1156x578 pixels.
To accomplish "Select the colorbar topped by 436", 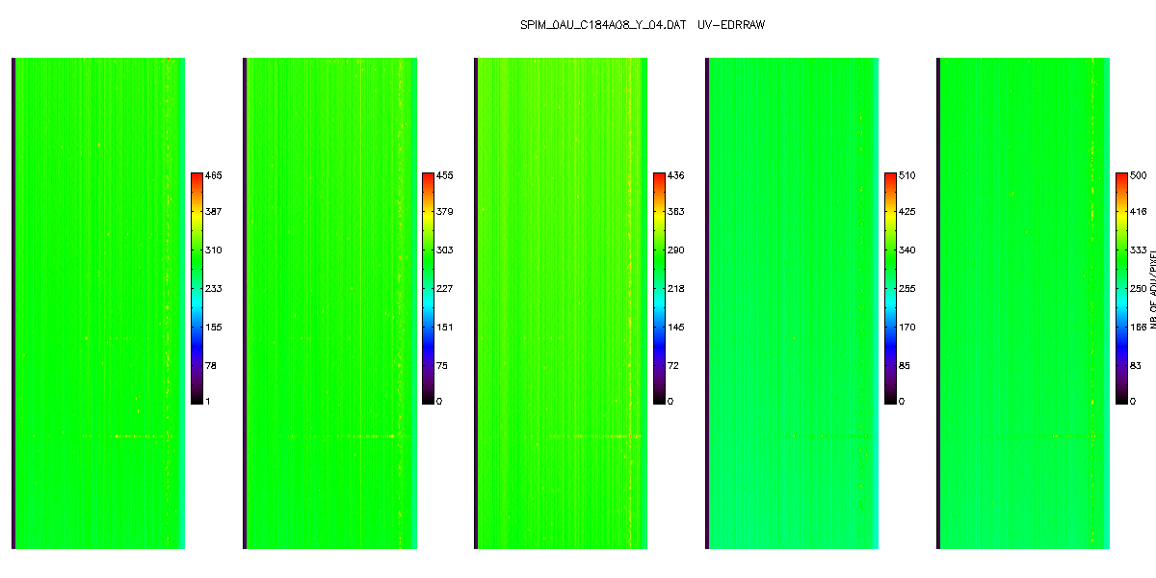I will point(659,286).
